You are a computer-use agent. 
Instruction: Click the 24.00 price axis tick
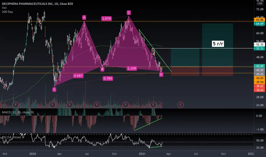(x=260, y=105)
